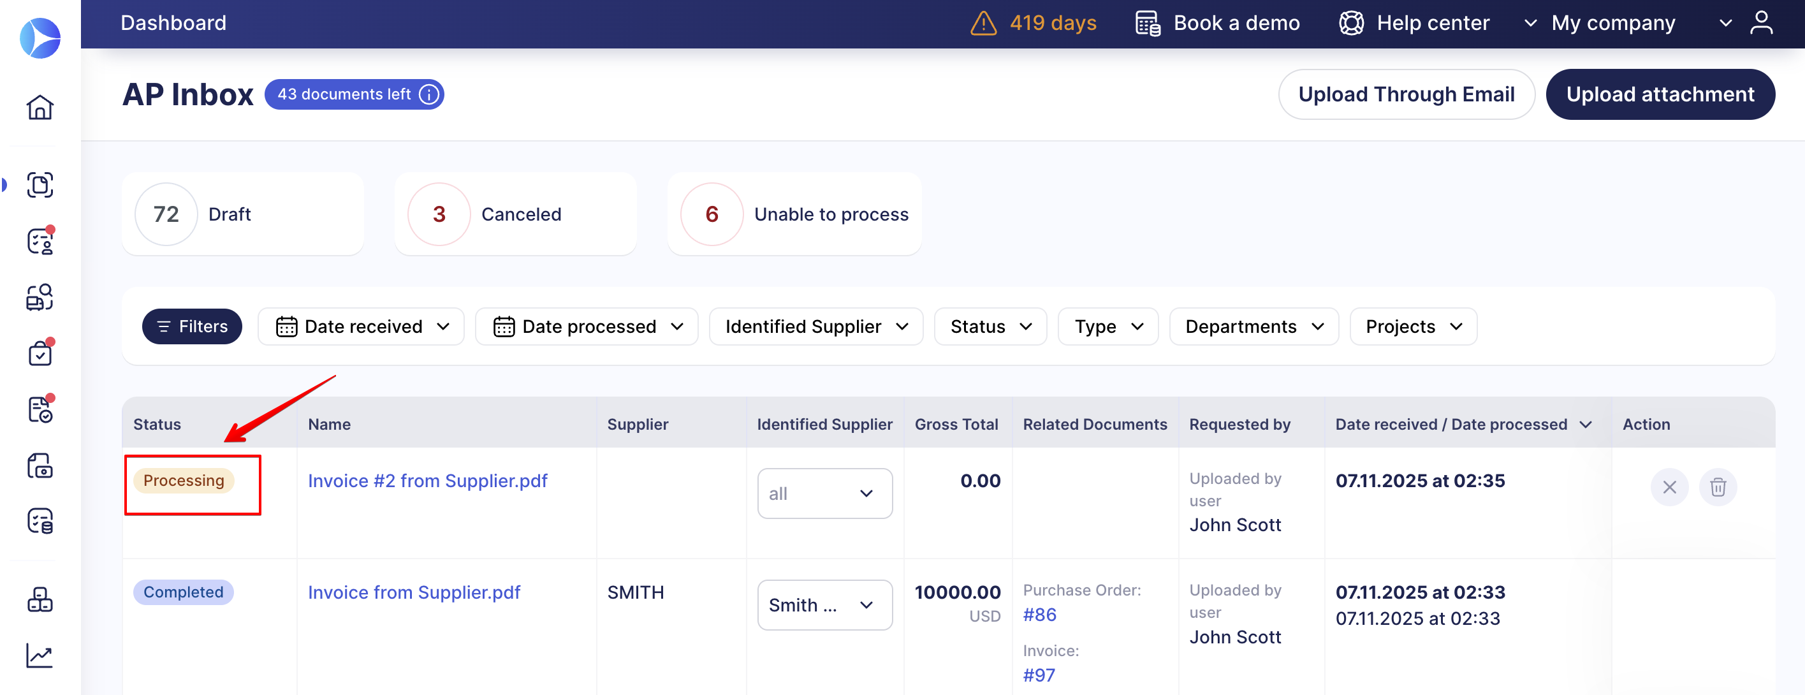Image resolution: width=1805 pixels, height=695 pixels.
Task: Expand the chevron beside the user profile
Action: coord(1726,23)
